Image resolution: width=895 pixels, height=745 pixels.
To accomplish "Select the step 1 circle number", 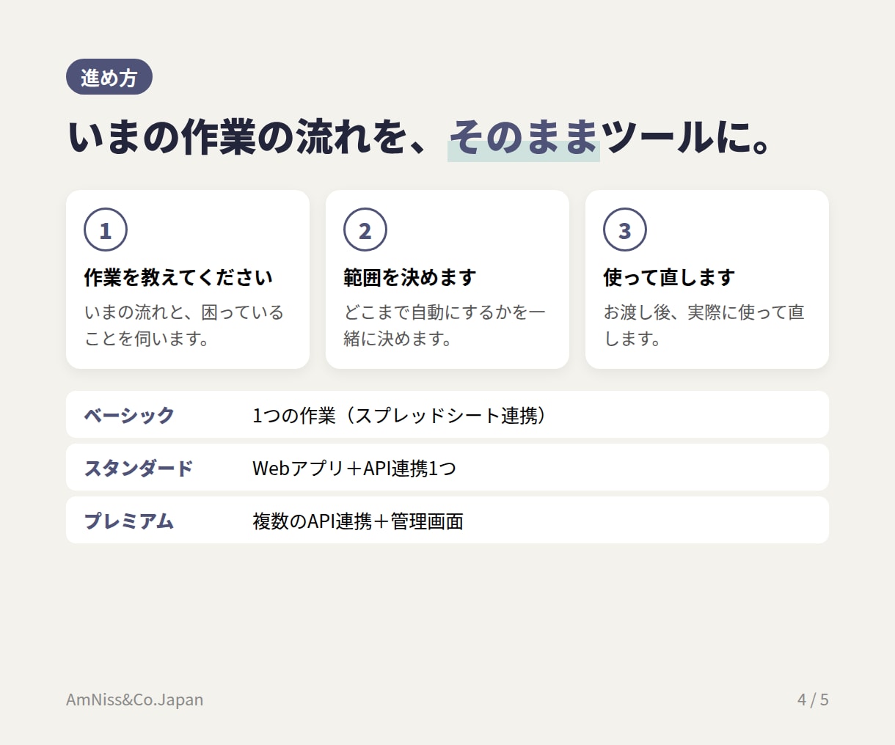I will point(106,230).
